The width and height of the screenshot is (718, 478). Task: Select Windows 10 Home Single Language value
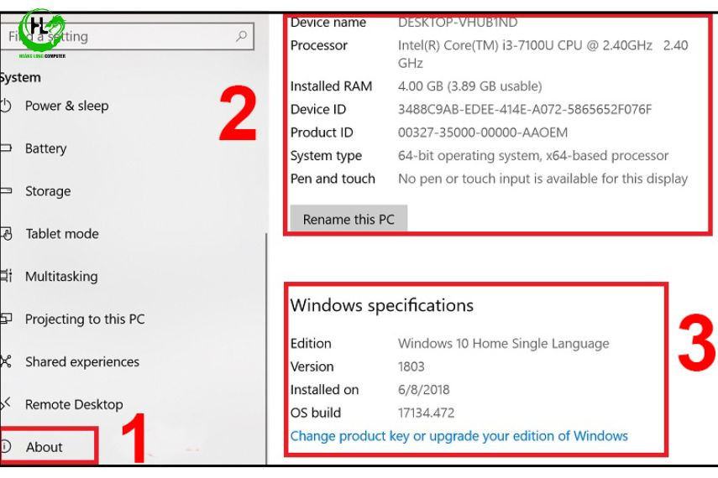[x=504, y=344]
